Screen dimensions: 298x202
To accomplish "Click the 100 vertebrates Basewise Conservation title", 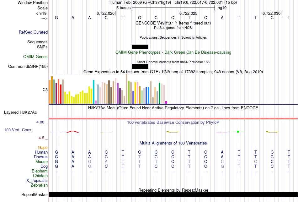I will point(173,123).
